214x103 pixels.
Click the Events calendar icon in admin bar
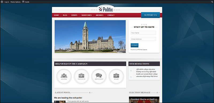point(23,2)
